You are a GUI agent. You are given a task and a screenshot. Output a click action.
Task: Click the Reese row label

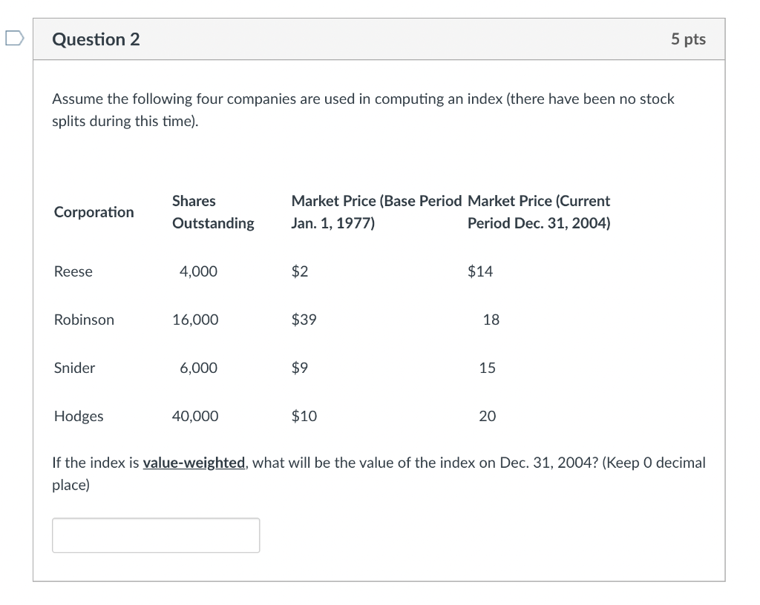(x=73, y=271)
